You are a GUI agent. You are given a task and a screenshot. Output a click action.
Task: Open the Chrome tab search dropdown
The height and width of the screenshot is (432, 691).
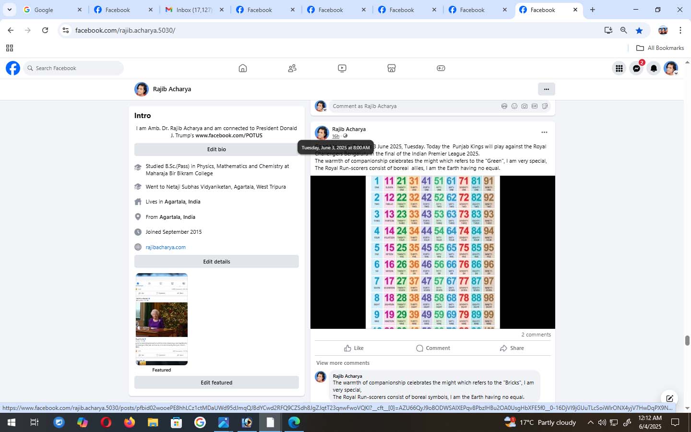[x=9, y=10]
